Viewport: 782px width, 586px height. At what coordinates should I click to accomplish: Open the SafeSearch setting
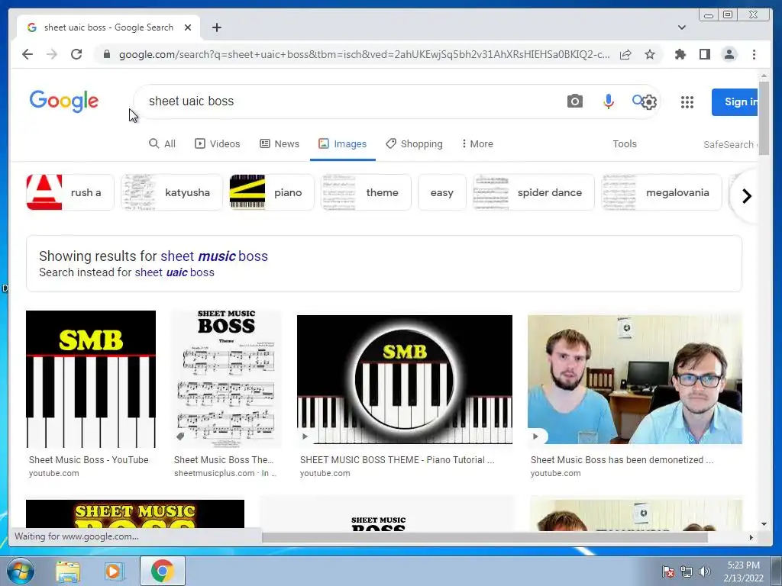coord(731,144)
